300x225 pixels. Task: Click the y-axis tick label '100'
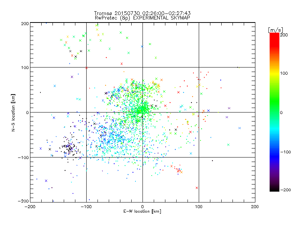pos(25,67)
